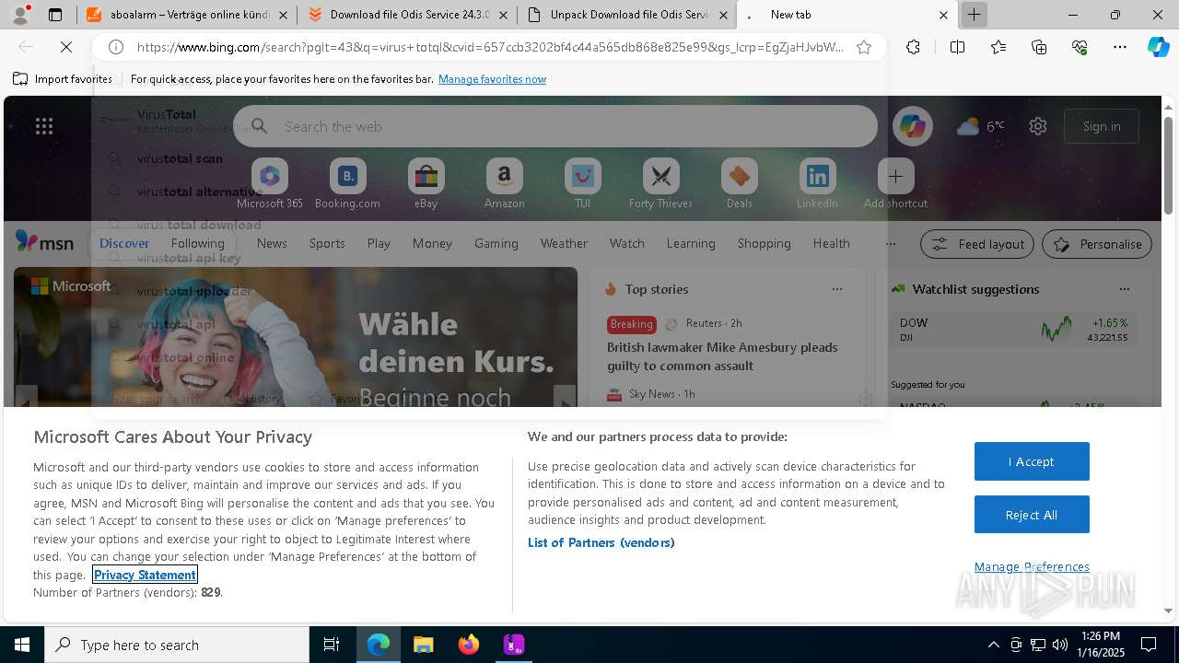Show the weather widget with 6°C

[x=980, y=126]
